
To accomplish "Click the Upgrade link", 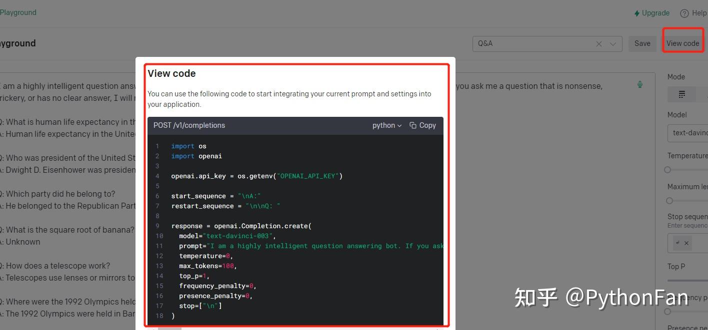I will point(655,13).
